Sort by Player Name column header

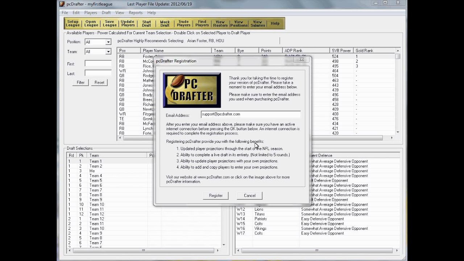[176, 51]
